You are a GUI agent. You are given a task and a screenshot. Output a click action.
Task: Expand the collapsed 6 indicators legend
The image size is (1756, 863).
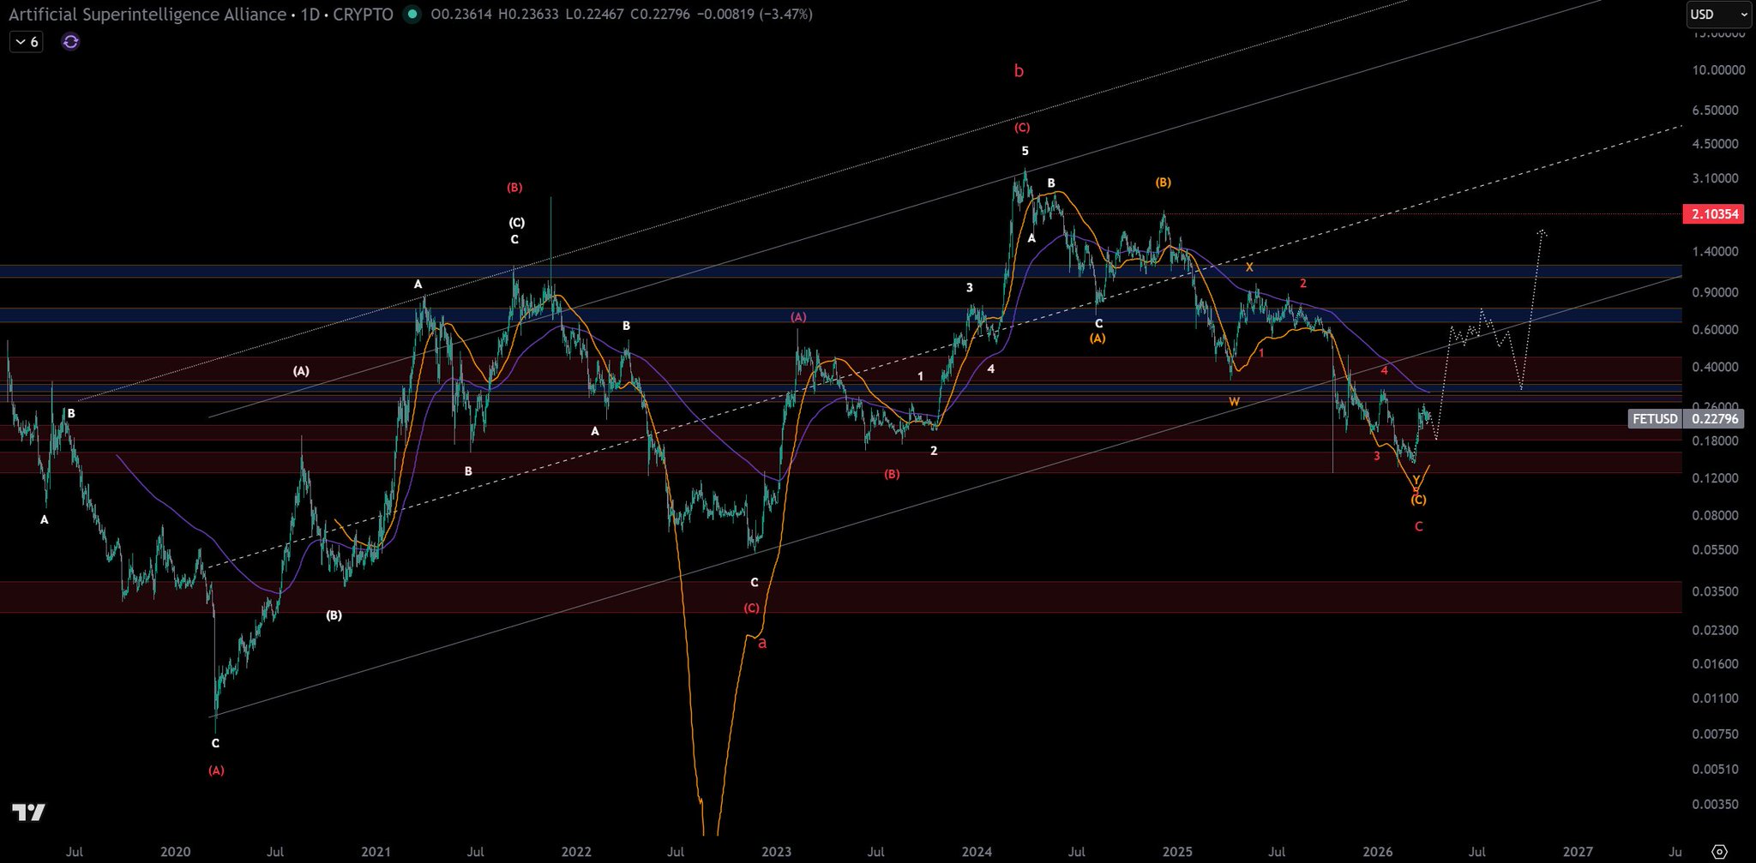27,41
